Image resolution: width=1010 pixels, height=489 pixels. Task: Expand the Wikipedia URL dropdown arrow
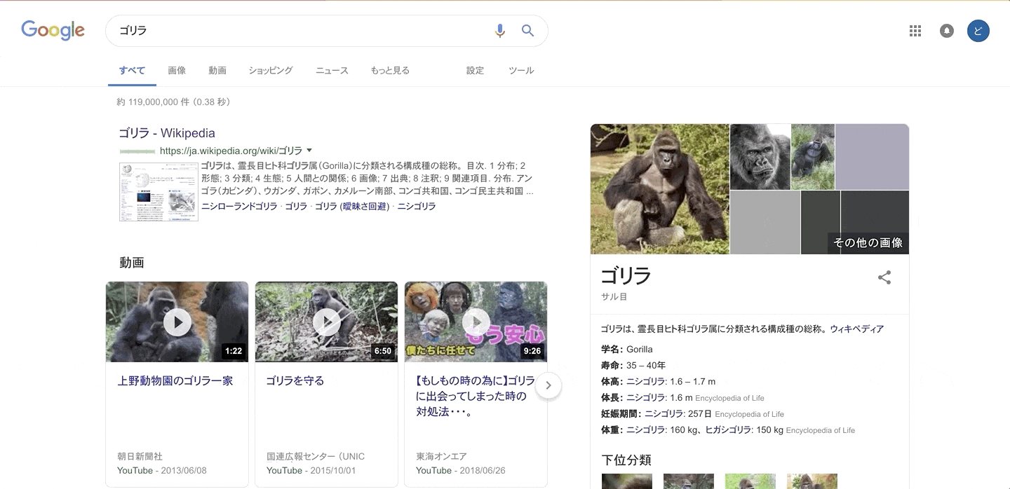309,151
